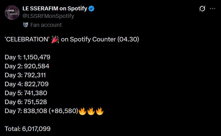Screen dimensions: 221x136
Task: Click the Day 6: 751,528 line
Action: tap(26, 102)
